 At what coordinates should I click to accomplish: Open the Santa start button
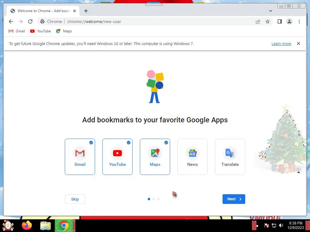click(x=8, y=225)
